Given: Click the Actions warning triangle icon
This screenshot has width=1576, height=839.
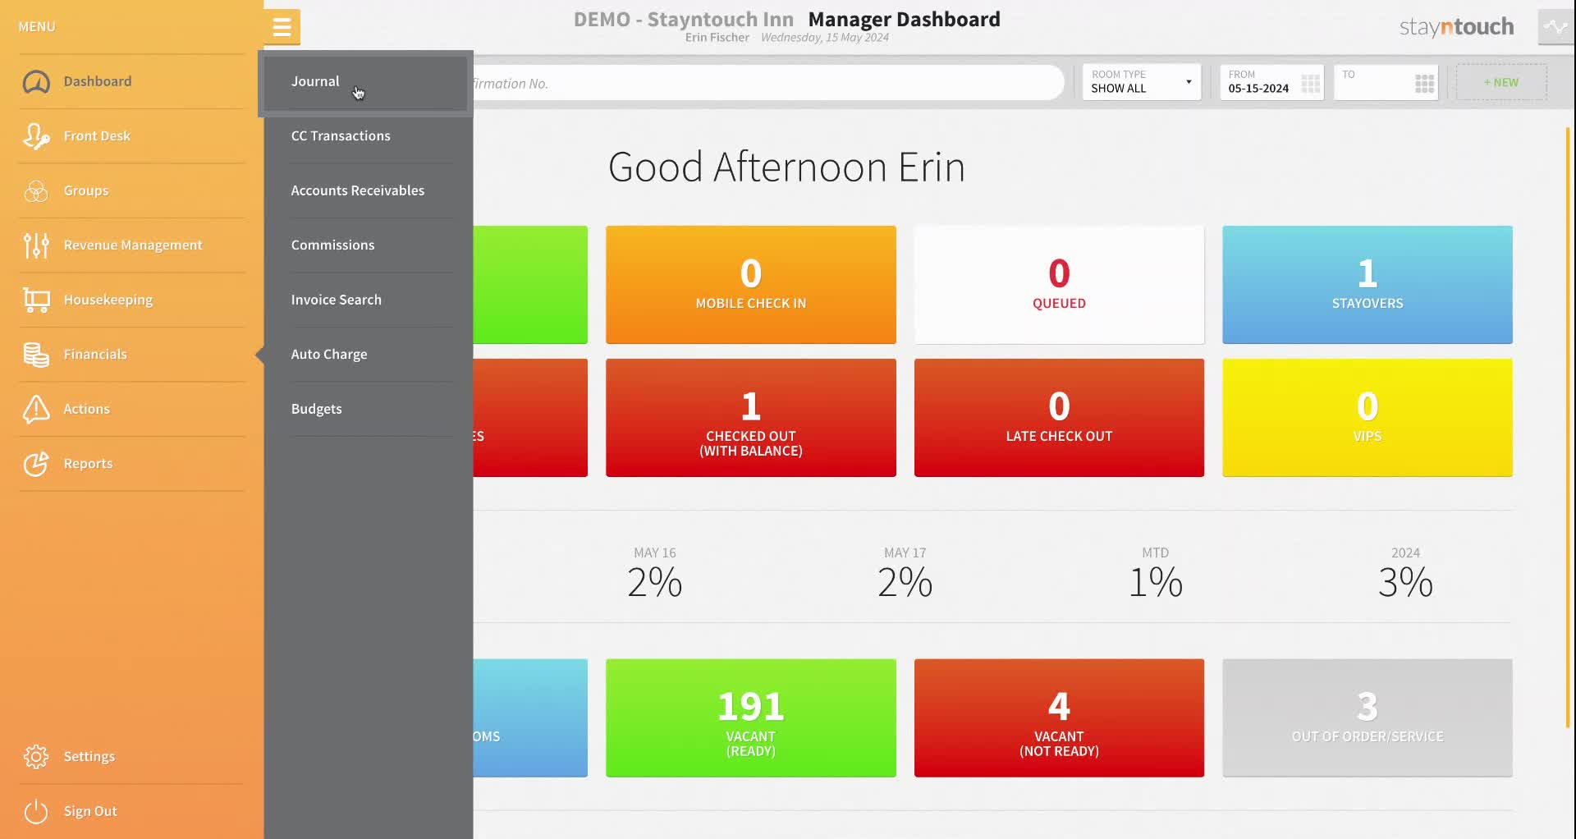Looking at the screenshot, I should (x=36, y=409).
